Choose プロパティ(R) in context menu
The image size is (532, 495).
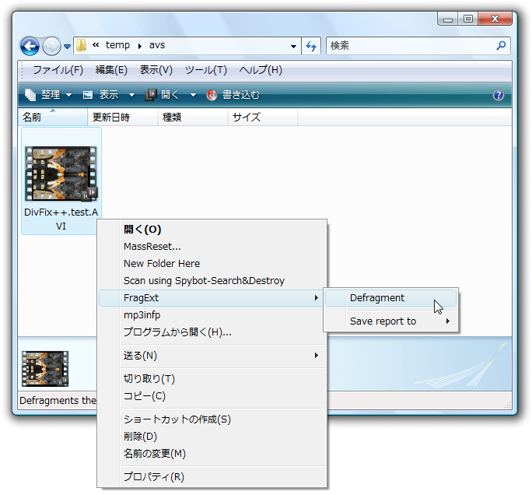212,476
